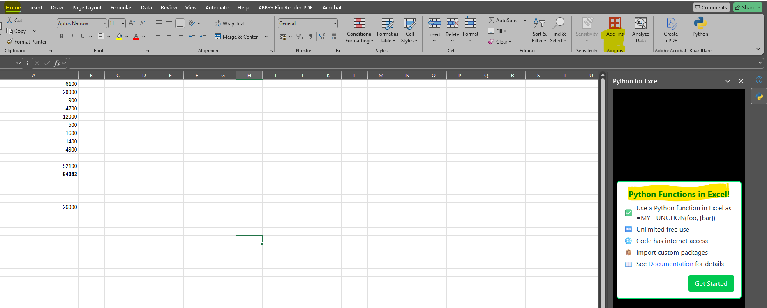Increase indent in Alignment group
This screenshot has width=767, height=308.
[203, 37]
